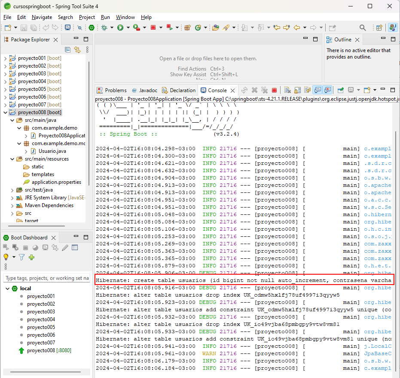The height and width of the screenshot is (378, 400).
Task: Click the Debug bug icon in toolbar
Action: 104,28
